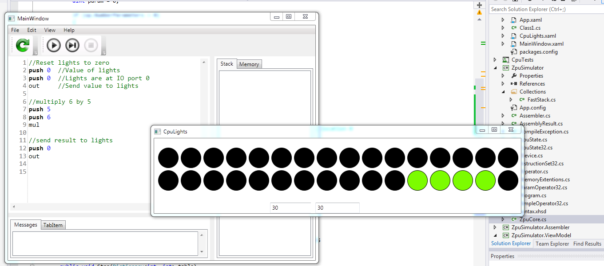Screen dimensions: 604x266
Task: Click the leftmost light in bottom row
Action: 168,181
